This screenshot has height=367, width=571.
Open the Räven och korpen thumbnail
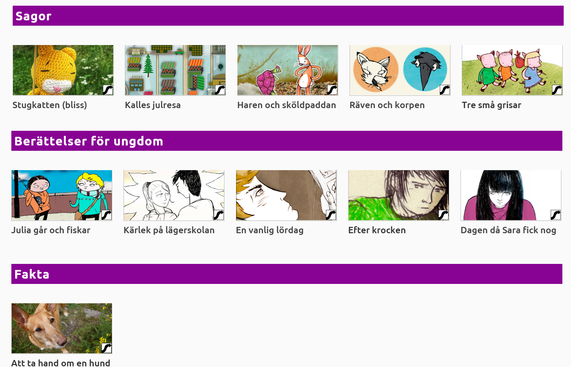(x=400, y=70)
